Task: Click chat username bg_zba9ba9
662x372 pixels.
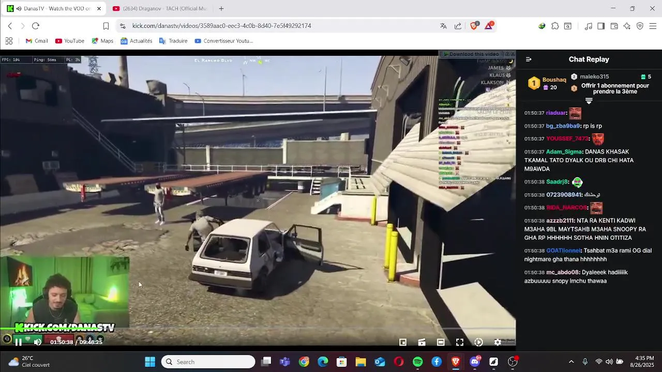Action: (563, 126)
